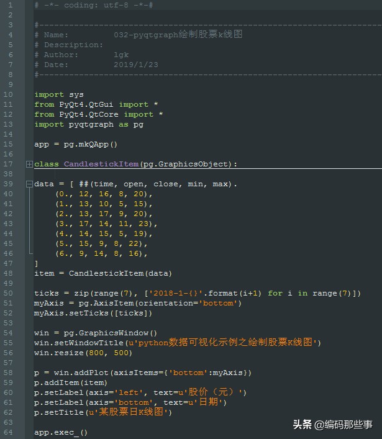
Task: Click the Date 2019/1/23 comment
Action: click(x=96, y=65)
